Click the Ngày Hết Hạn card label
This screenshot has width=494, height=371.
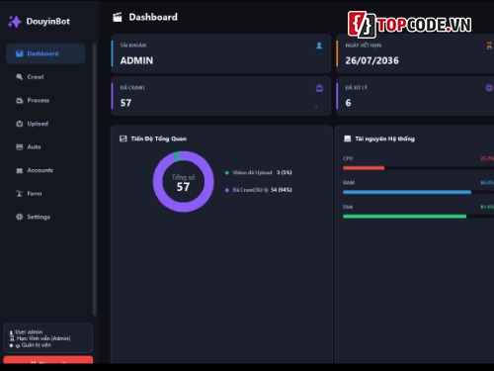(x=364, y=46)
